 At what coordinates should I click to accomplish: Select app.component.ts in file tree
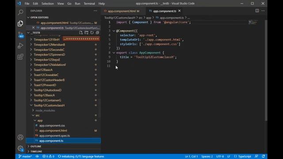coord(63,140)
